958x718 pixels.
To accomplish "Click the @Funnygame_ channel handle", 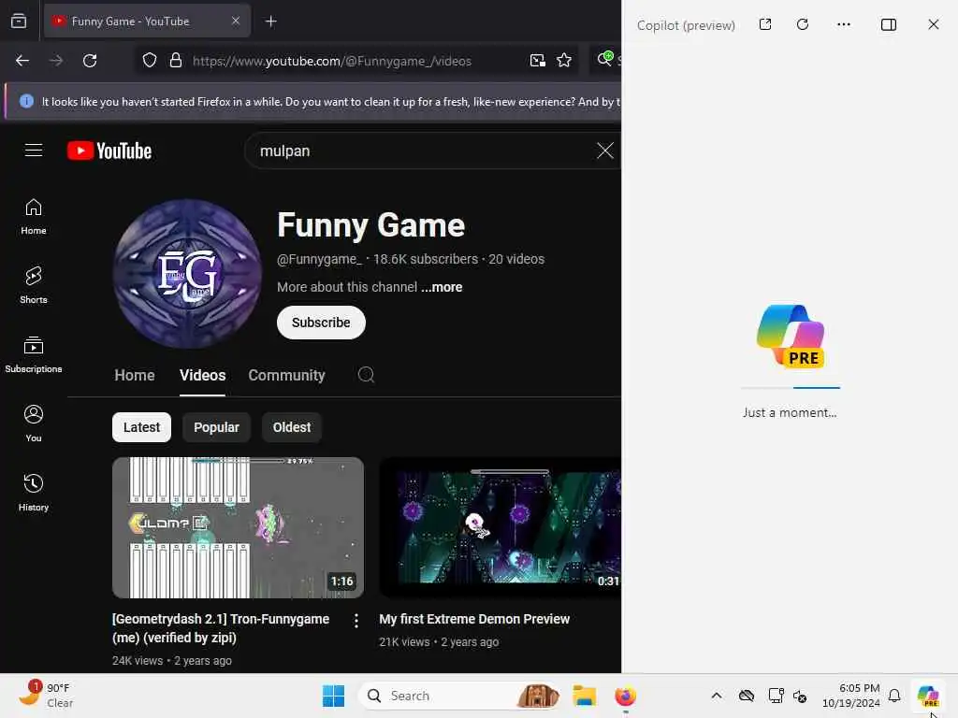I will [x=320, y=260].
